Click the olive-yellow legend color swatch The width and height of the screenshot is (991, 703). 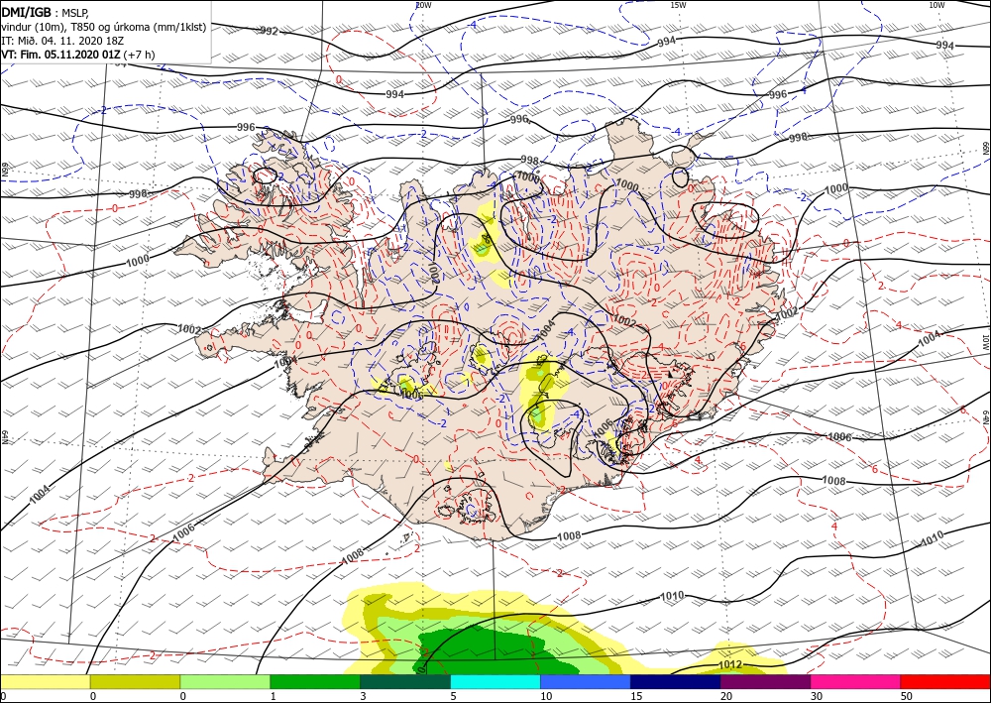[x=135, y=681]
